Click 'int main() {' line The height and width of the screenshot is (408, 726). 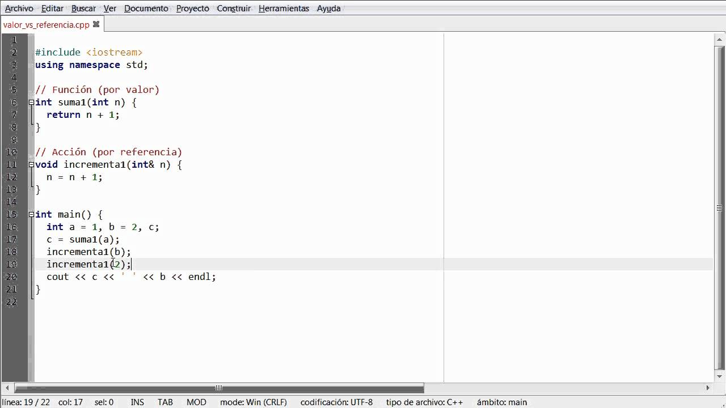point(69,214)
